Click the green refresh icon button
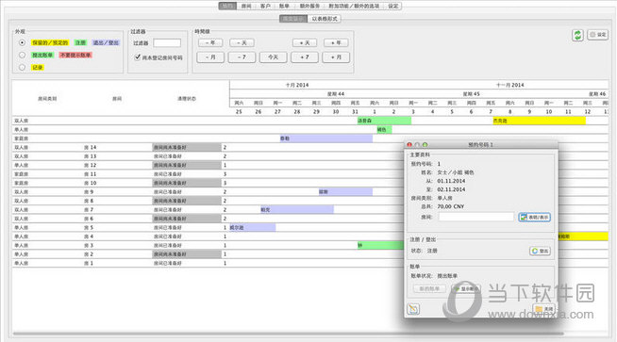This screenshot has height=342, width=617. [x=577, y=35]
